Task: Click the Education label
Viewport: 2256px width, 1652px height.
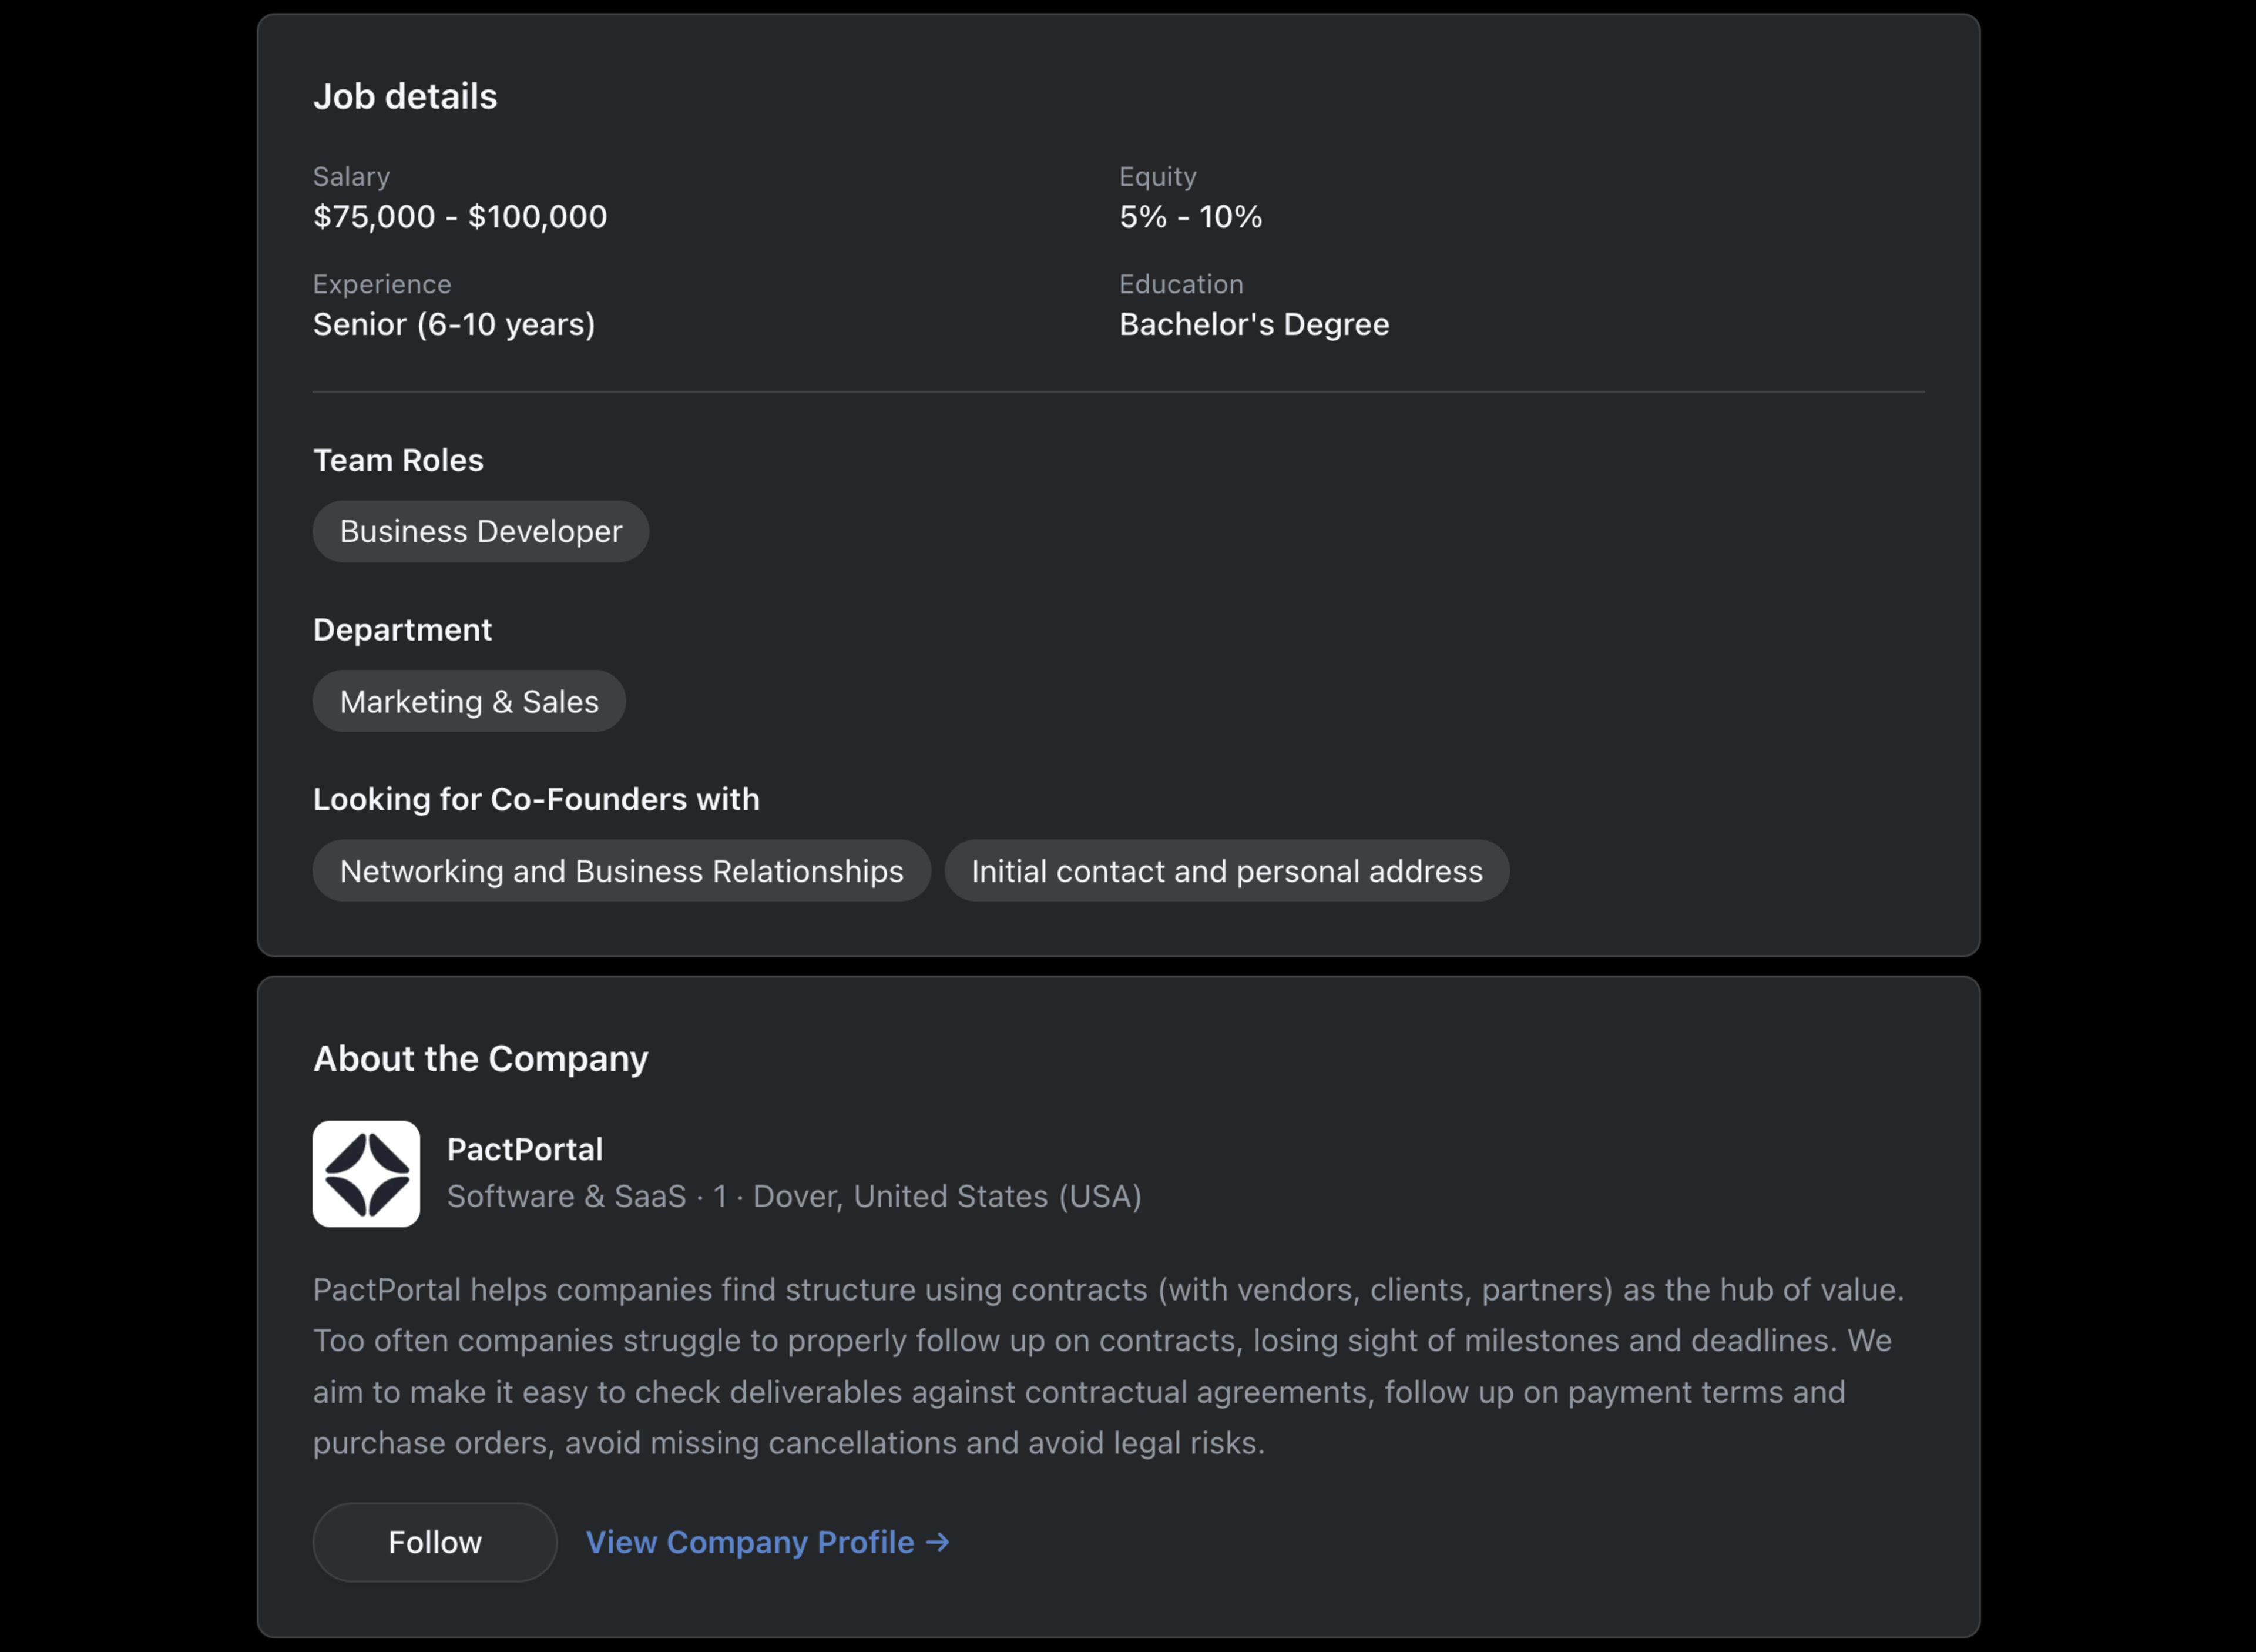Action: [1180, 284]
